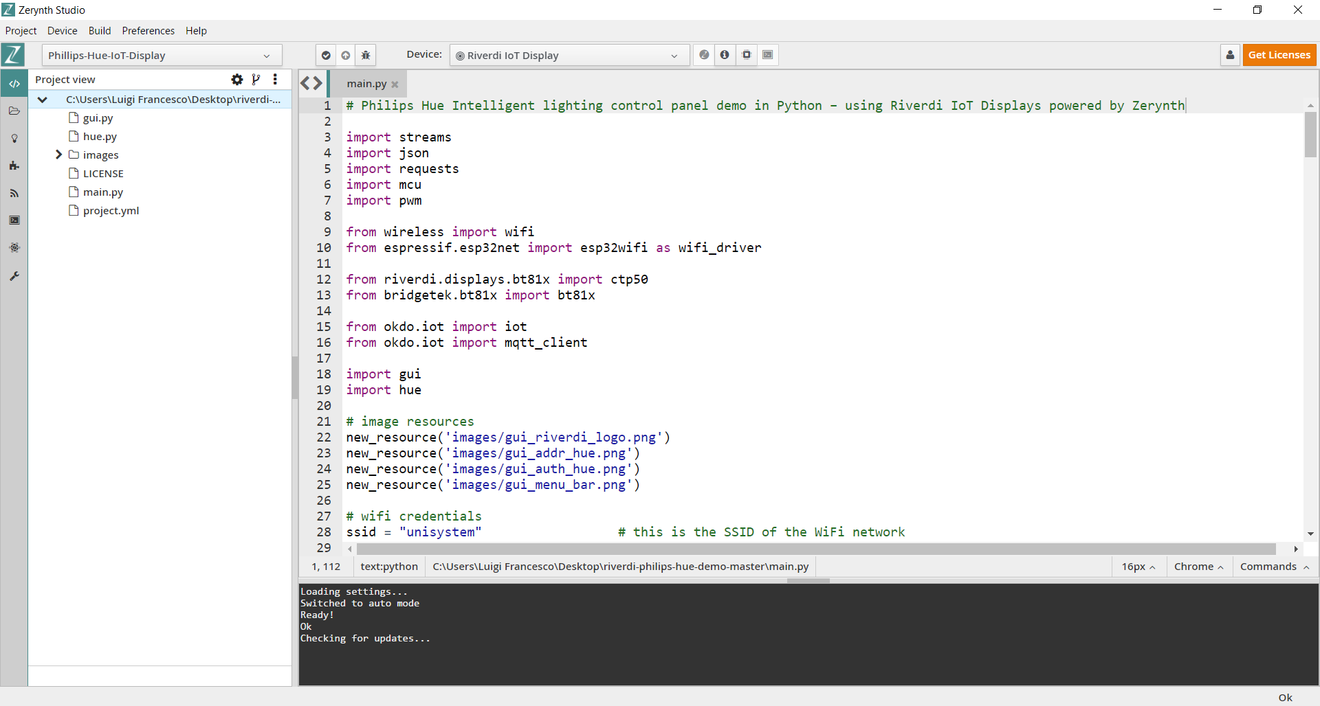Click the Zerynth logo in toolbar
This screenshot has width=1320, height=706.
click(x=13, y=55)
